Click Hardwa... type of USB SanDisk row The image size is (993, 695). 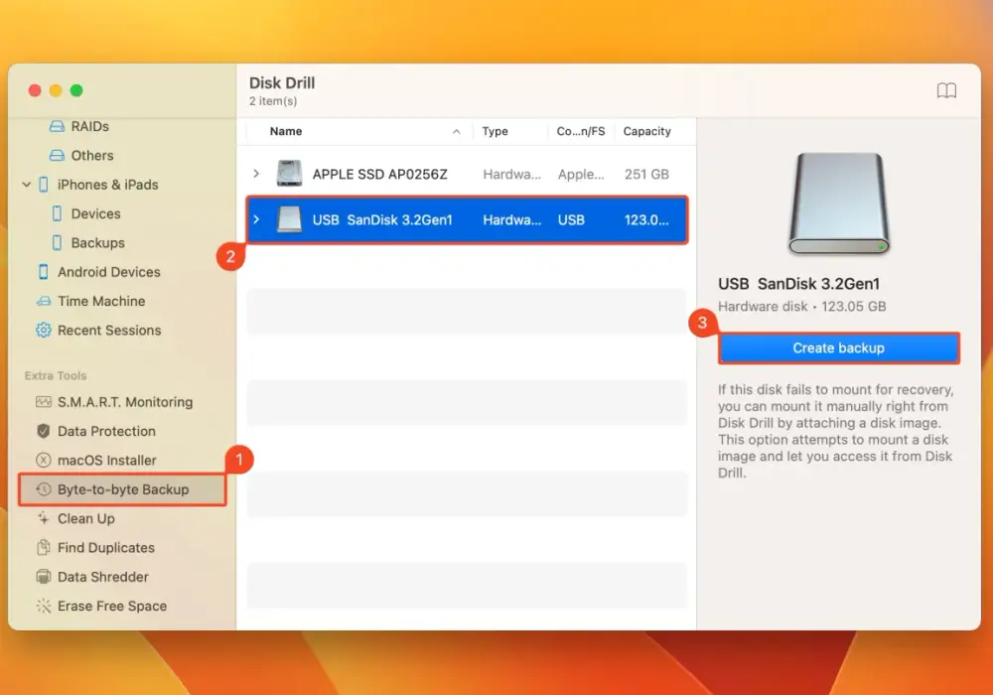point(511,219)
